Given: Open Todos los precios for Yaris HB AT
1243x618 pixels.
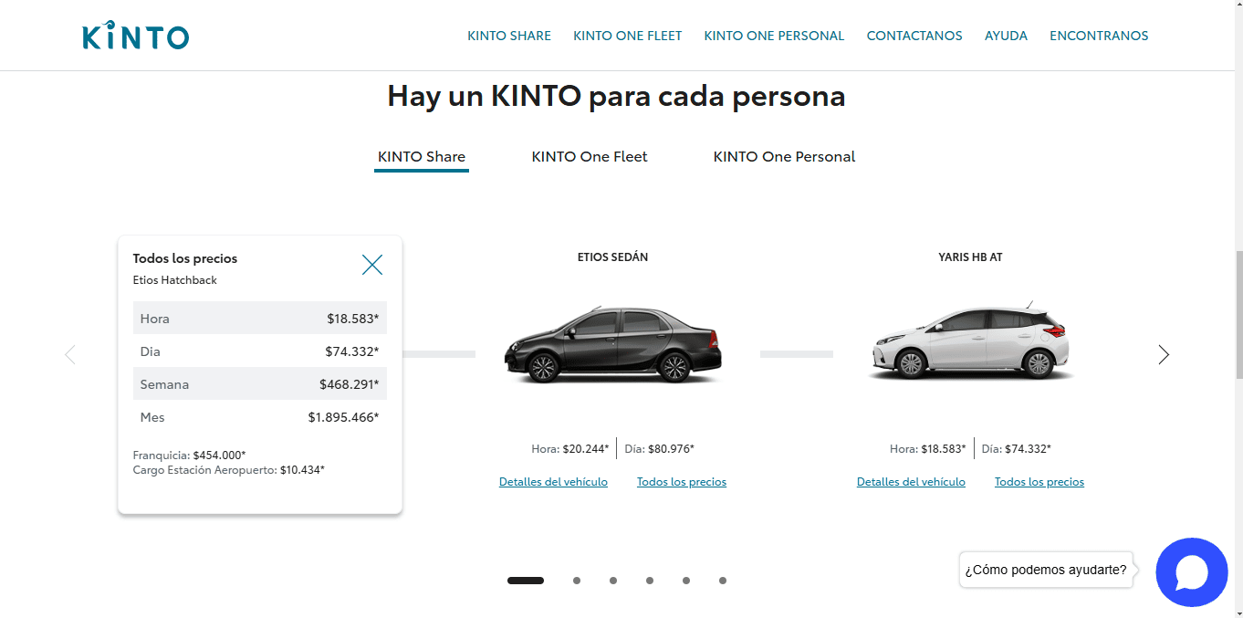Looking at the screenshot, I should [x=1039, y=482].
